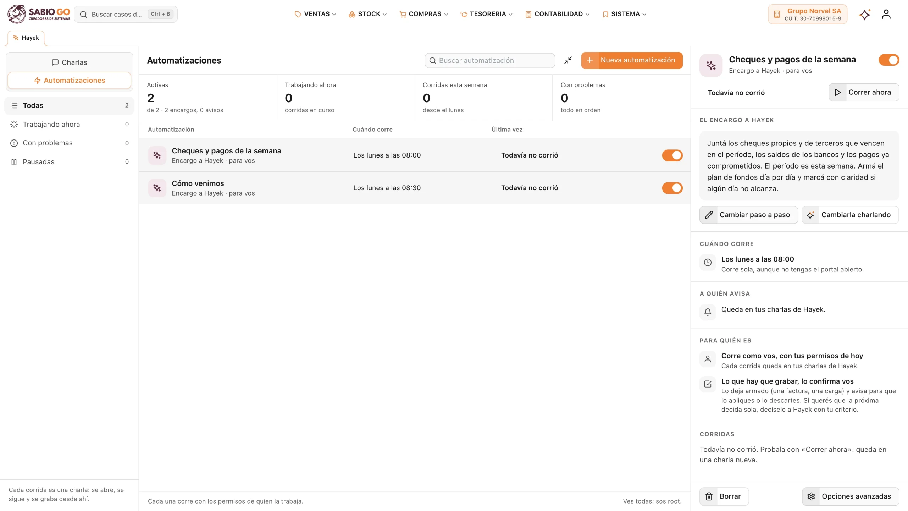908x511 pixels.
Task: Open the user profile icon
Action: click(x=886, y=14)
